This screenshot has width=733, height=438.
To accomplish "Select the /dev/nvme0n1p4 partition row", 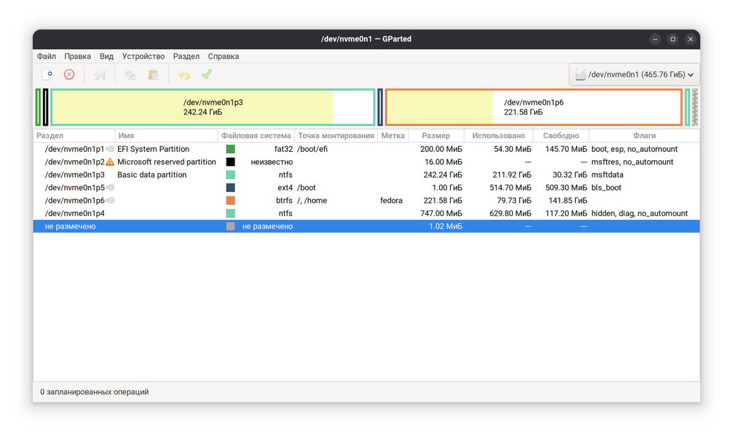I will (366, 213).
